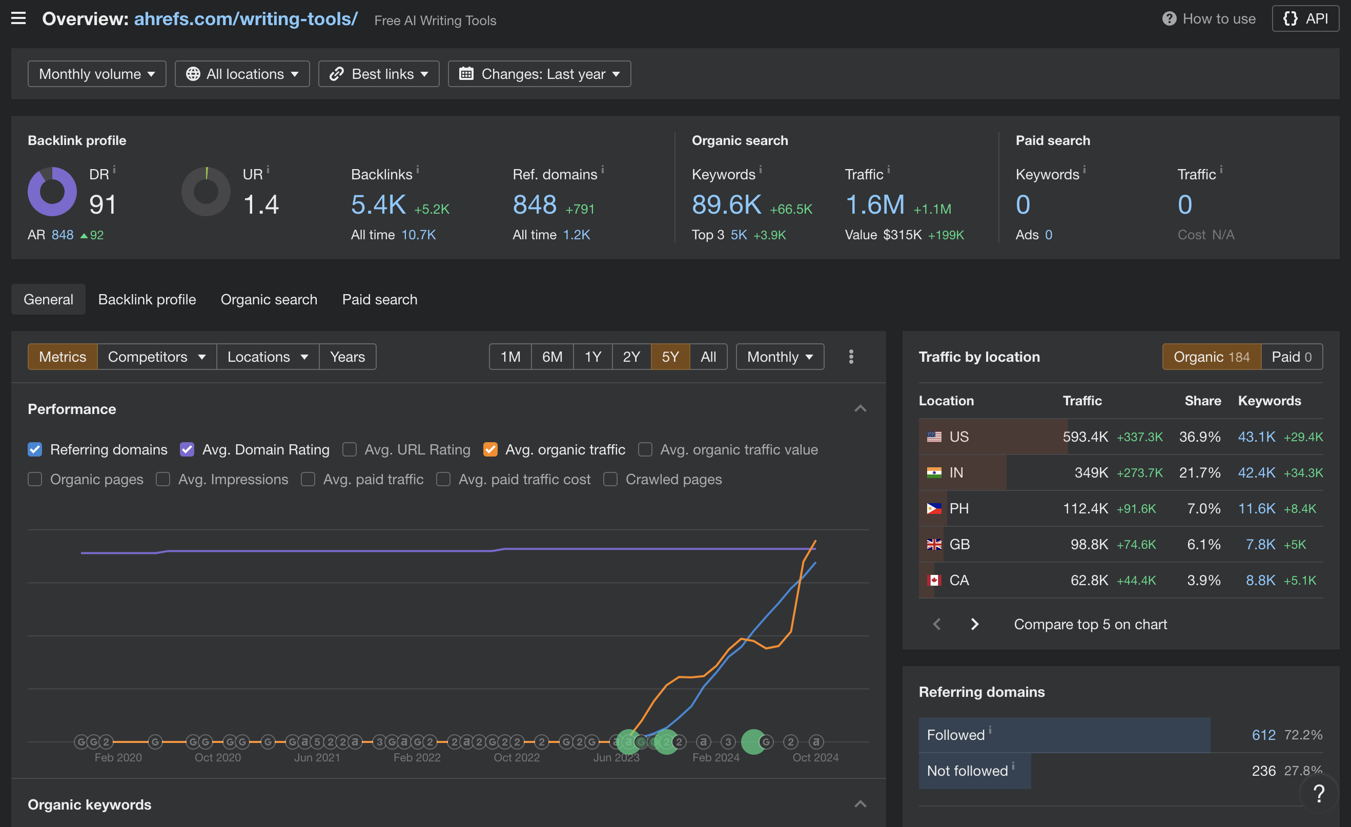Click the UR info icon
This screenshot has width=1351, height=827.
268,170
